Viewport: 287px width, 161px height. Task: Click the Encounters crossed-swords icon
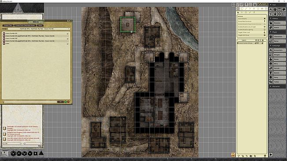pyautogui.click(x=271, y=50)
